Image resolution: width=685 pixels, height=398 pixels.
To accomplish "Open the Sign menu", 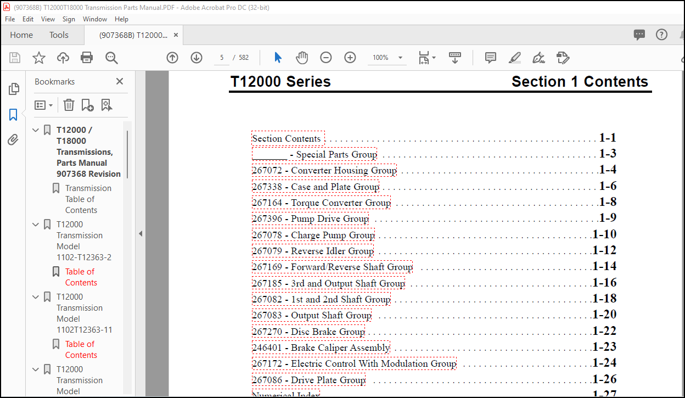I will click(x=69, y=19).
